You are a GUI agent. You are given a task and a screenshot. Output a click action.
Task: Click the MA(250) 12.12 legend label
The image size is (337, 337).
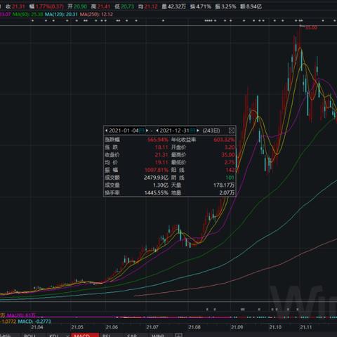pos(96,14)
